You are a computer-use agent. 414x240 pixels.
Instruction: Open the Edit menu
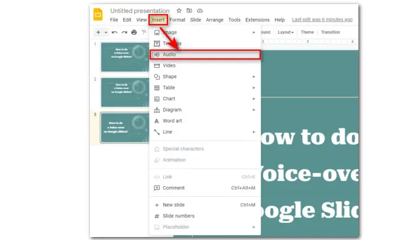coord(127,19)
